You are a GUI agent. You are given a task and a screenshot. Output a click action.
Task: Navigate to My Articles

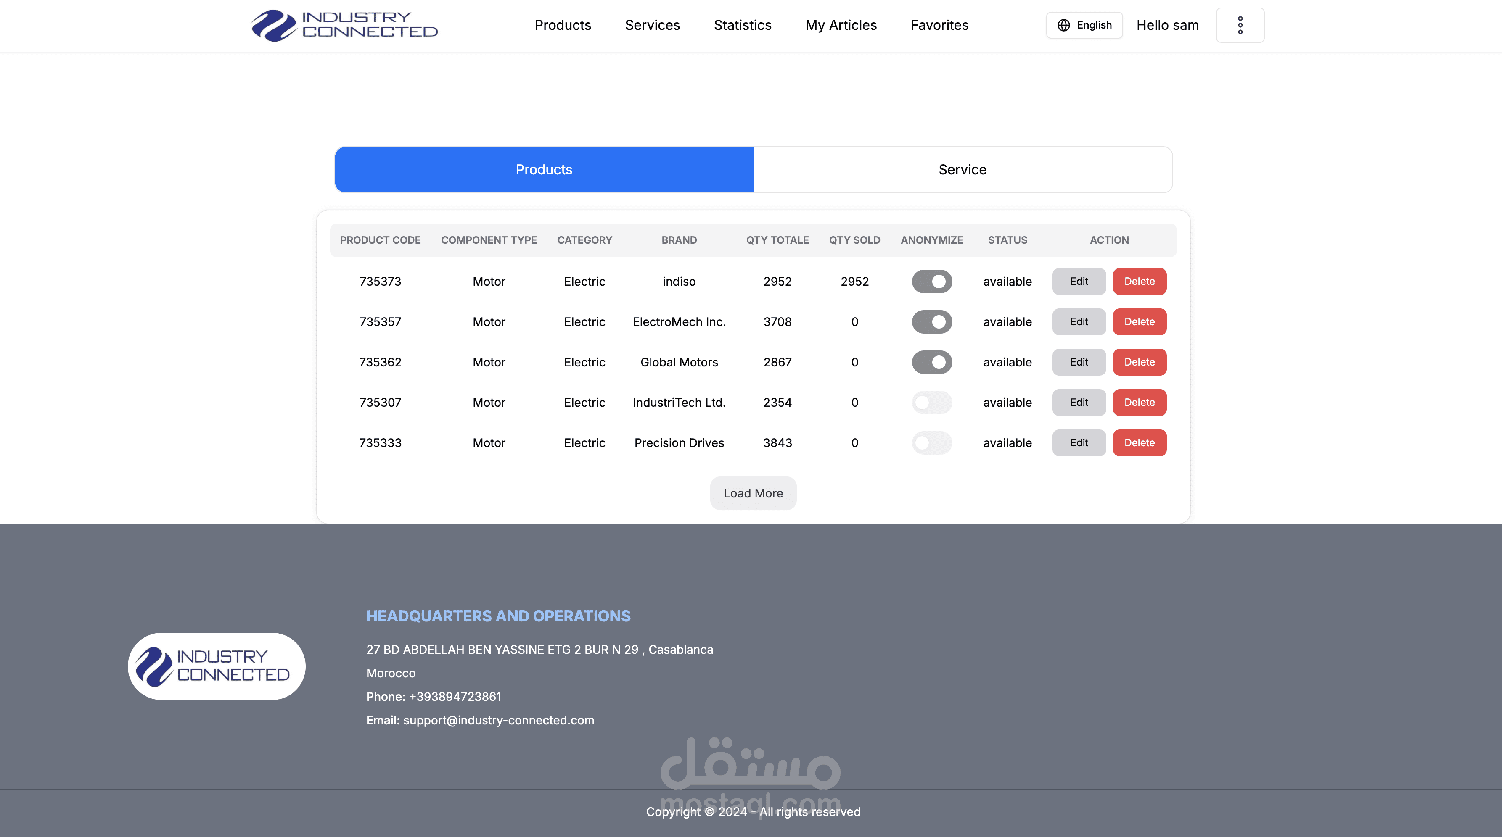click(x=841, y=25)
